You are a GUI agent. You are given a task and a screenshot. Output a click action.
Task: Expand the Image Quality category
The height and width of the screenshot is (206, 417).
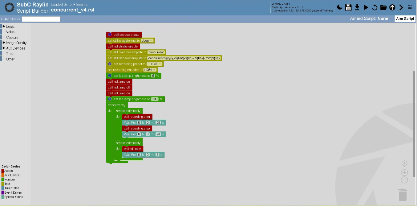[x=16, y=43]
